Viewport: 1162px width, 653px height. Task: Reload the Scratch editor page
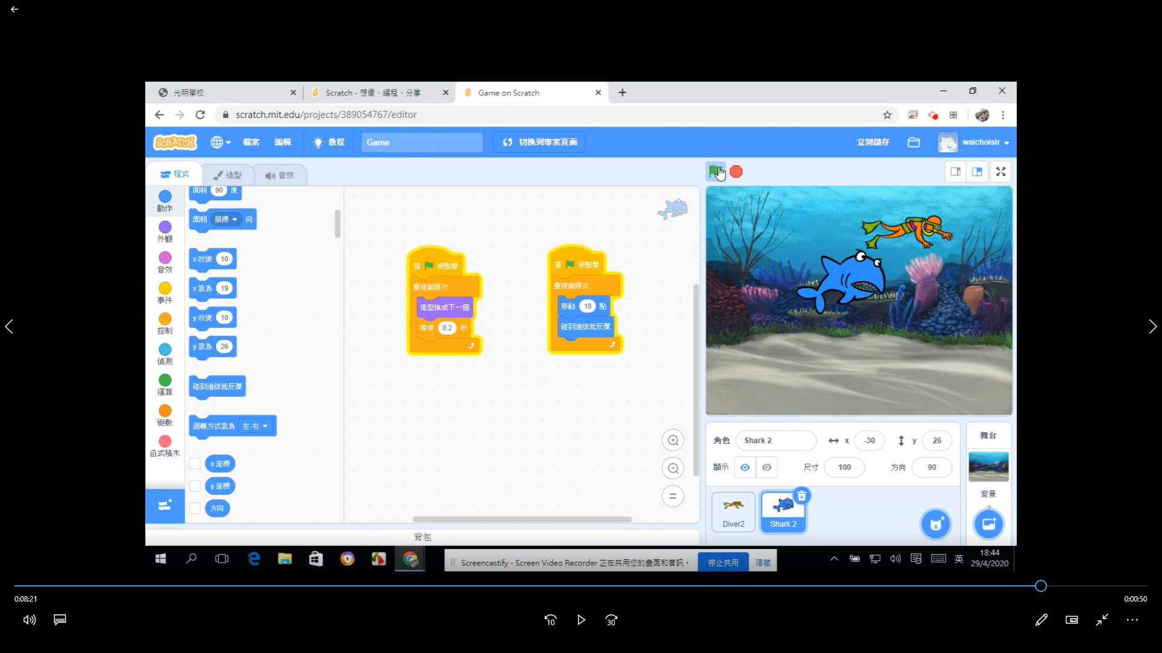[200, 115]
